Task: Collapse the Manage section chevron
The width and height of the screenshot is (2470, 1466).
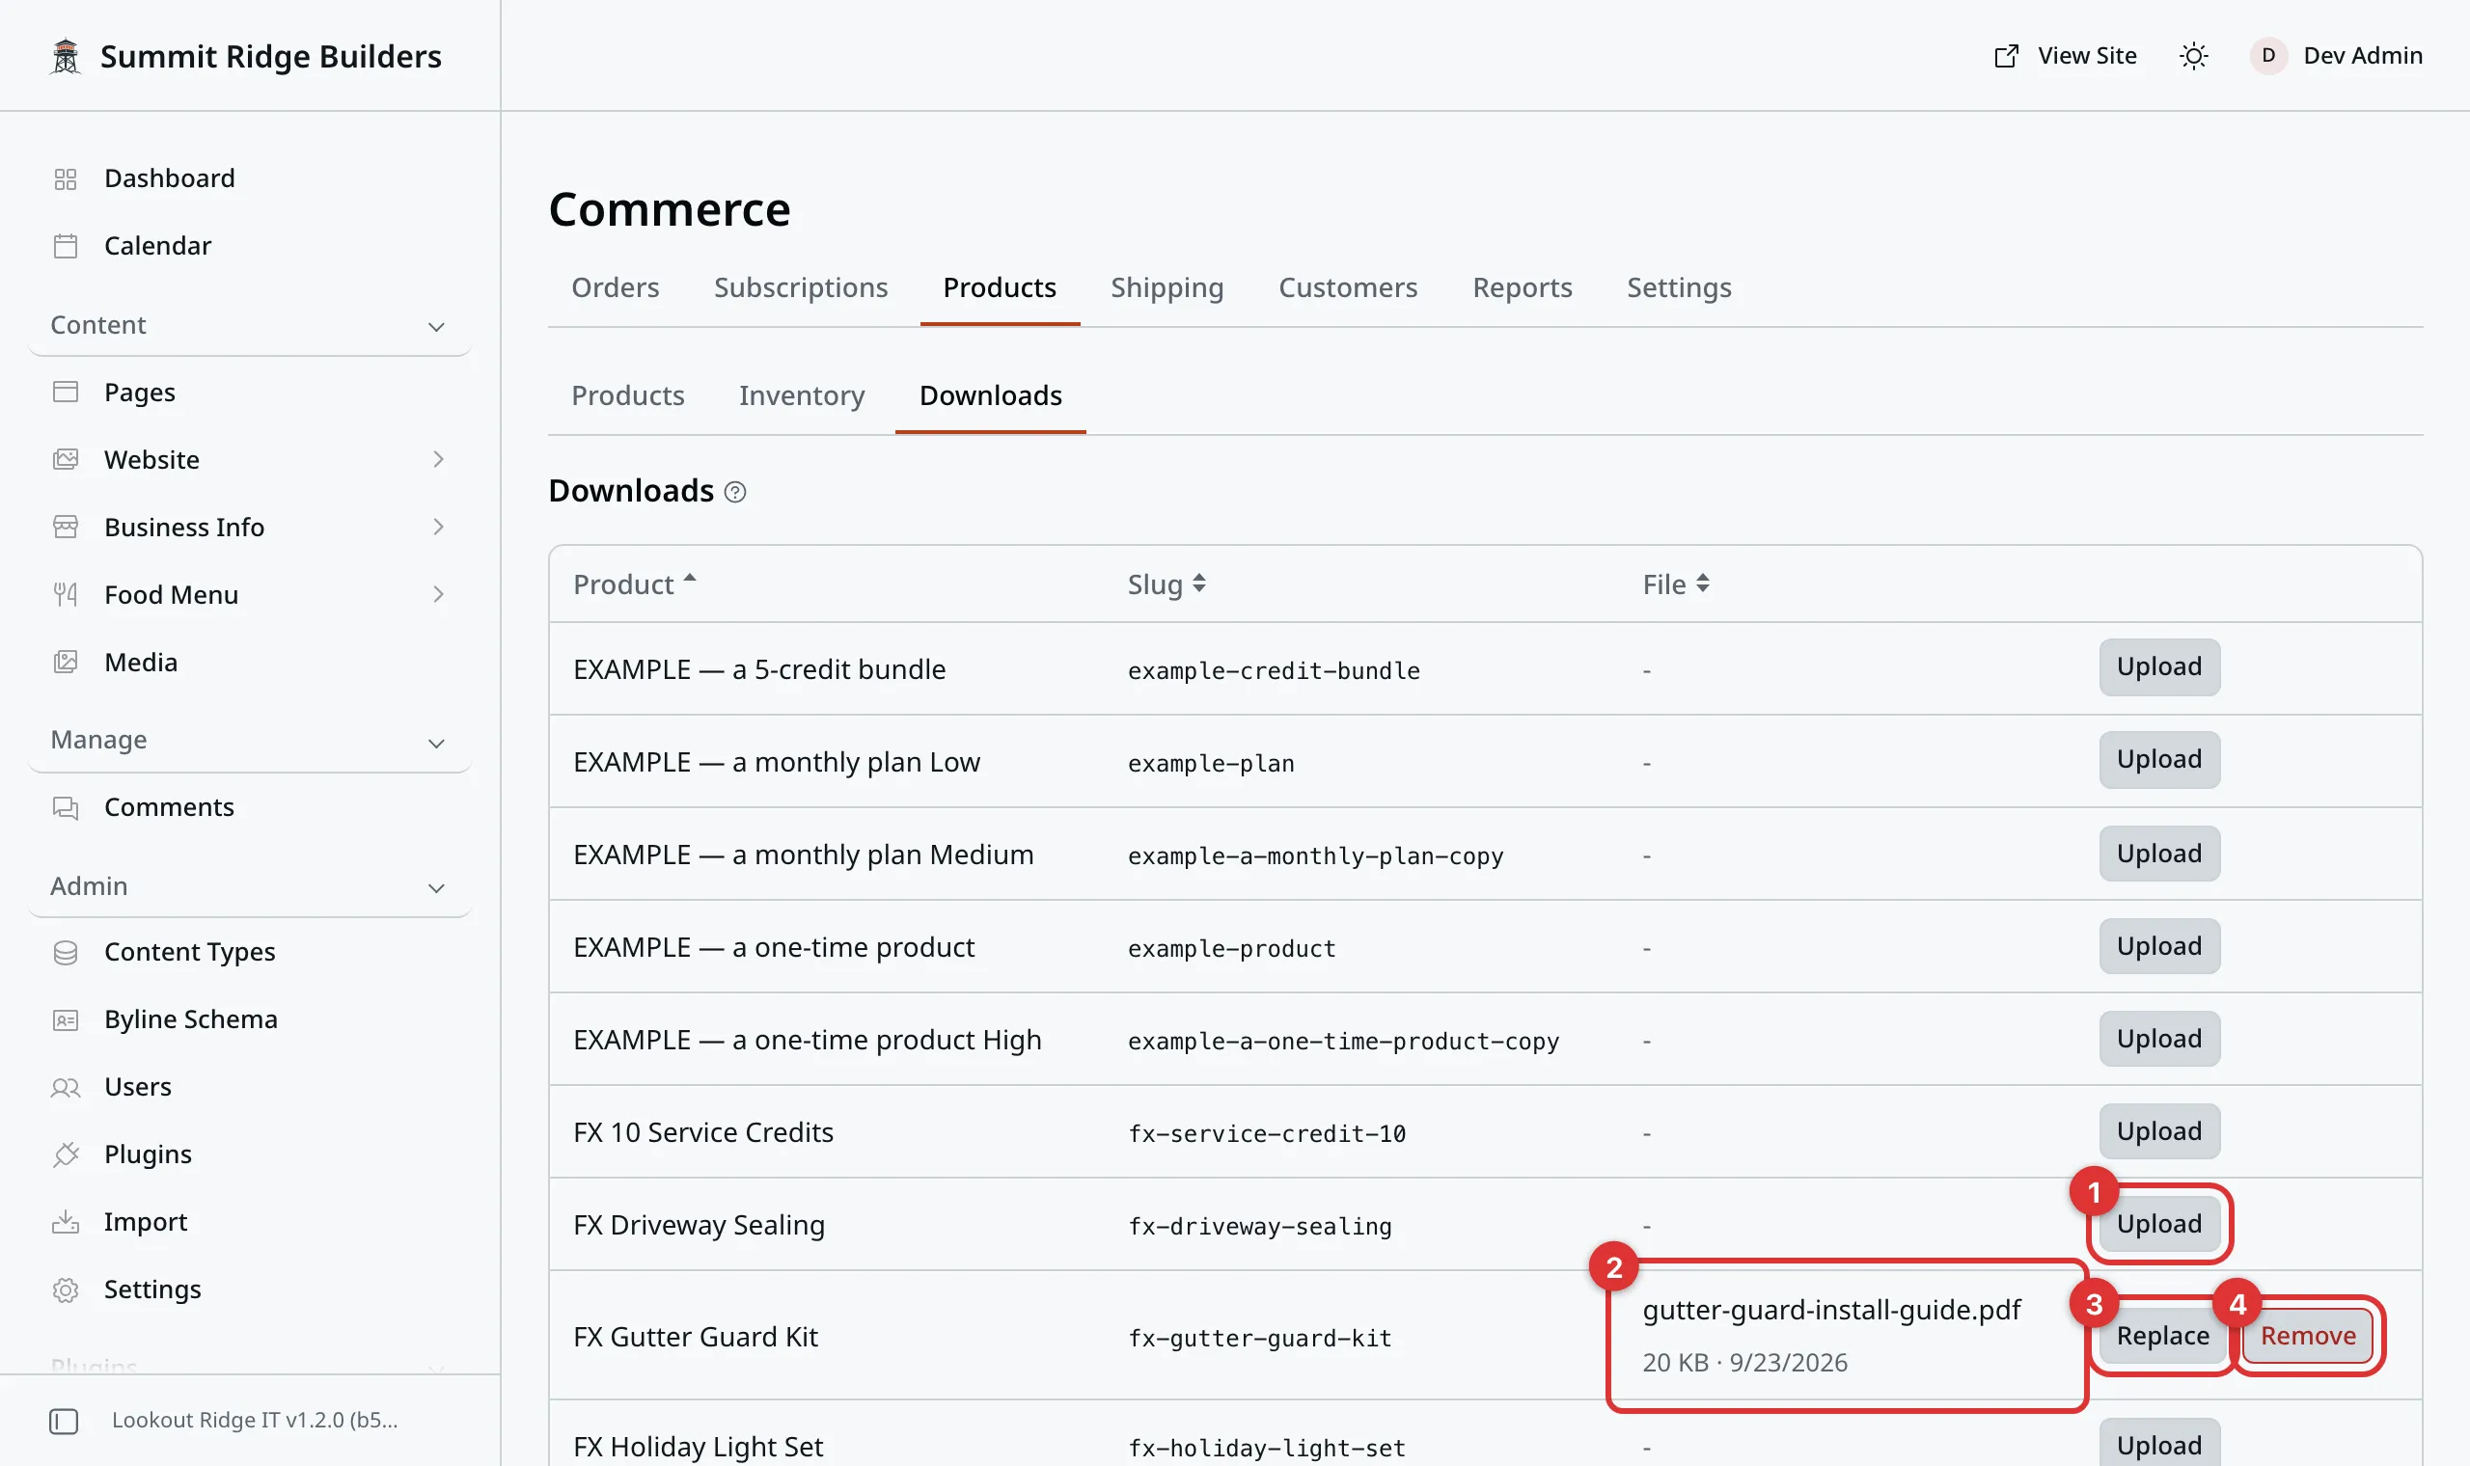Action: [437, 743]
